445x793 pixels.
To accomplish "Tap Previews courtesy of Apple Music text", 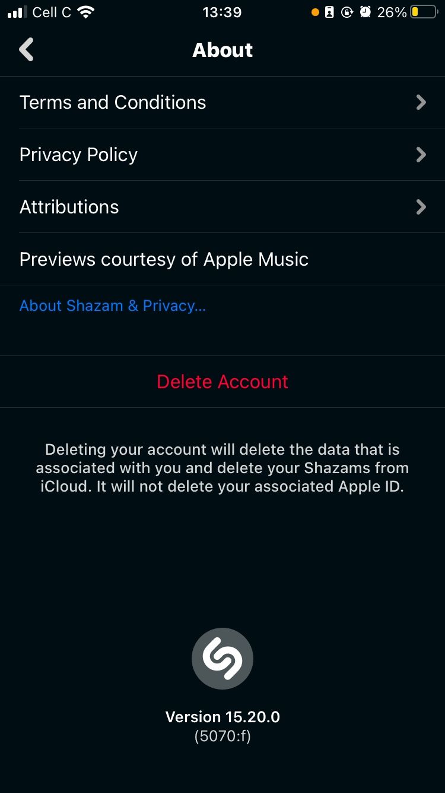I will coord(164,259).
